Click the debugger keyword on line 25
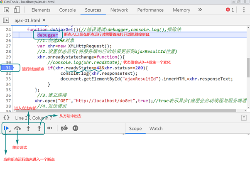The width and height of the screenshot is (250, 169). (47, 35)
